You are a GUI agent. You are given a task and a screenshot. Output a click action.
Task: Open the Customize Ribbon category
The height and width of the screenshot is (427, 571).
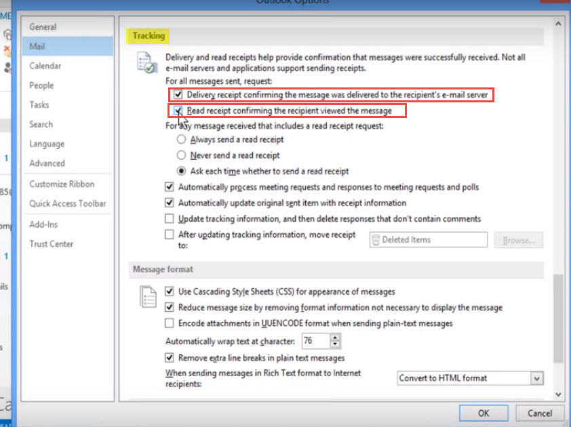tap(62, 184)
